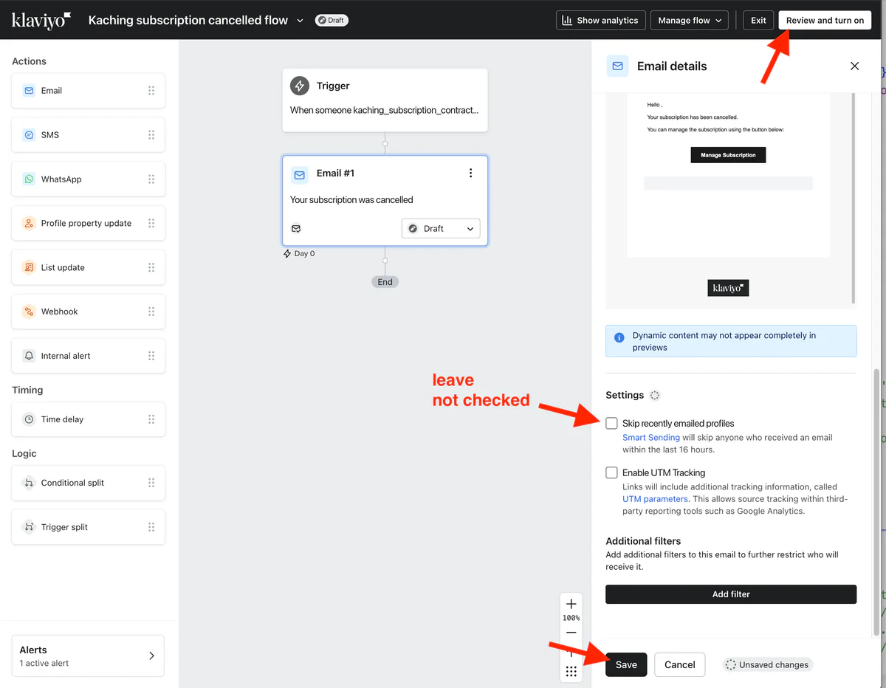
Task: Click the Day 0 label
Action: click(x=299, y=254)
